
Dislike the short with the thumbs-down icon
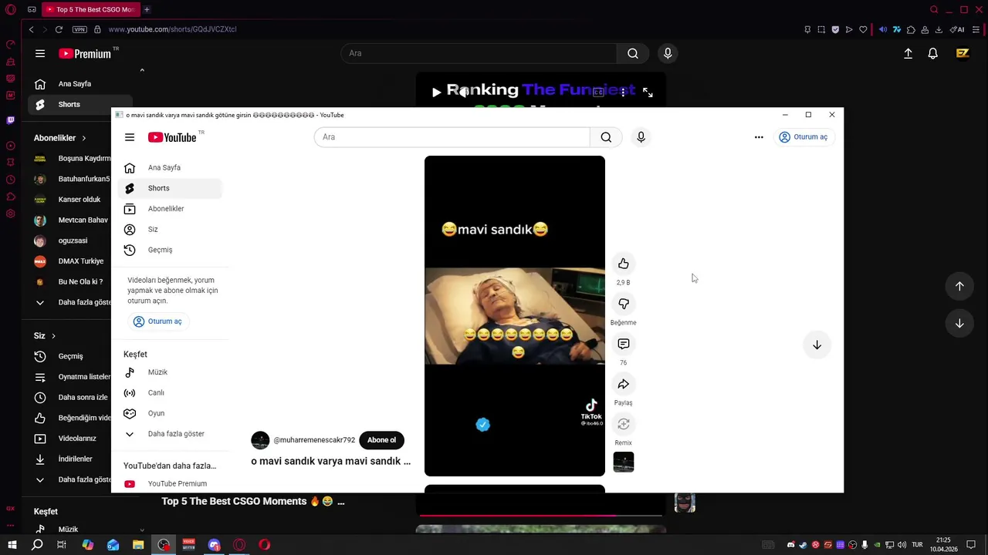point(623,304)
